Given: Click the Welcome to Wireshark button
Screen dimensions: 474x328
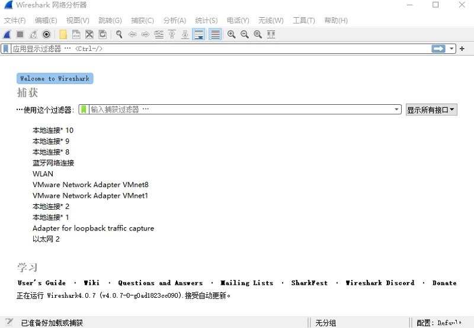Looking at the screenshot, I should coord(55,79).
